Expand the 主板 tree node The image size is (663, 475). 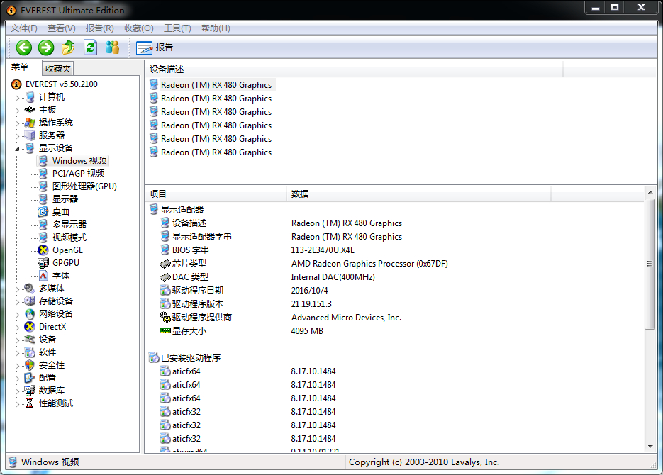click(x=17, y=111)
